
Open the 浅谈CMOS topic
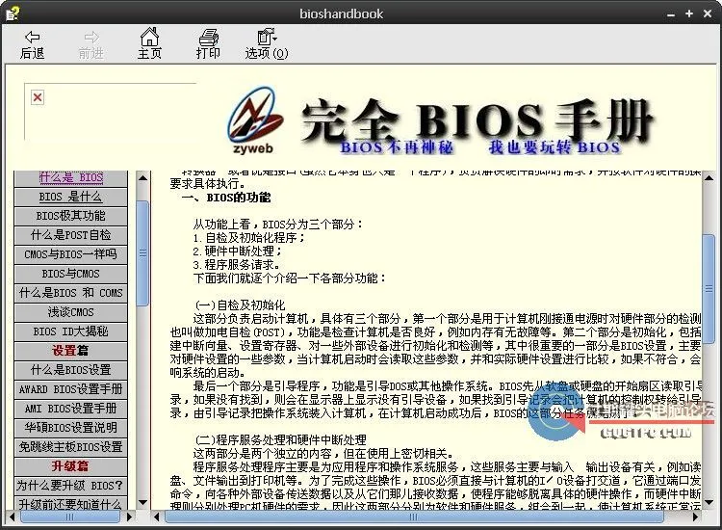click(x=71, y=312)
